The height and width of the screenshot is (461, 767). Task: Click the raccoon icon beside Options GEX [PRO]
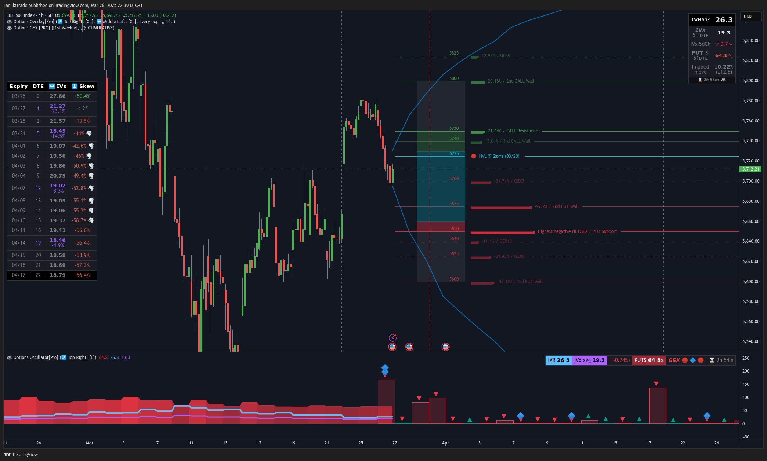pos(9,28)
